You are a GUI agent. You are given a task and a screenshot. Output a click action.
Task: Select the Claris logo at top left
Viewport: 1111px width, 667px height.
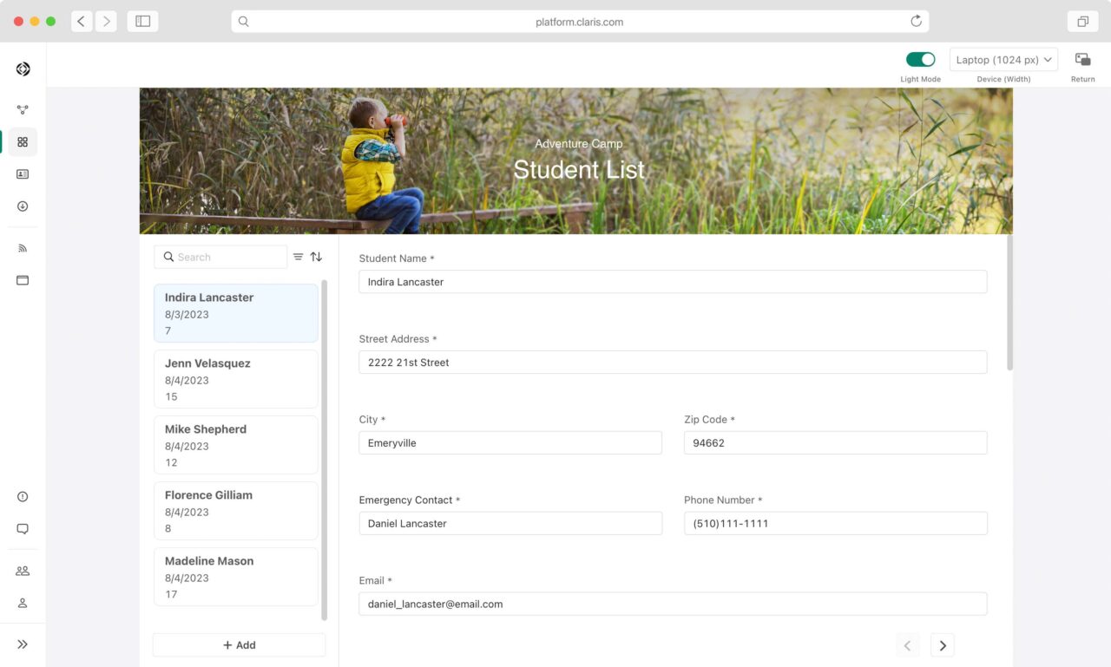click(22, 67)
